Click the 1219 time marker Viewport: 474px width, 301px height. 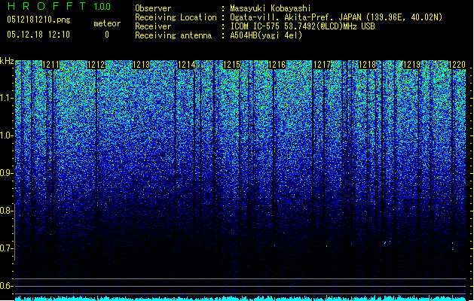412,65
